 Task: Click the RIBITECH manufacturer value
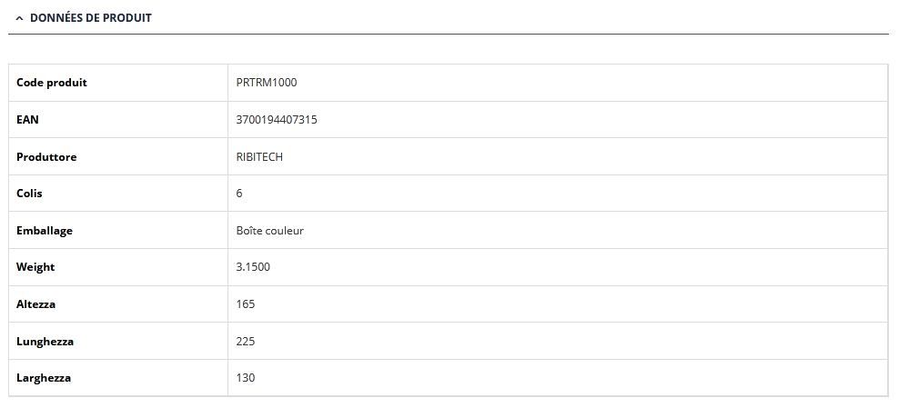(259, 157)
